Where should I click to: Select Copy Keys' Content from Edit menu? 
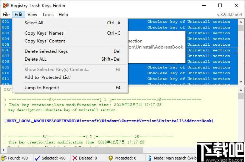(x=45, y=41)
